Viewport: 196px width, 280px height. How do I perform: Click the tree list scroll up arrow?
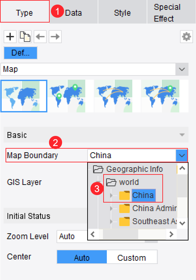click(x=182, y=168)
